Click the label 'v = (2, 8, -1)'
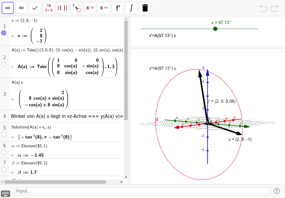 click(x=240, y=139)
